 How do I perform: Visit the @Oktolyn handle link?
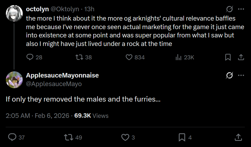point(65,9)
